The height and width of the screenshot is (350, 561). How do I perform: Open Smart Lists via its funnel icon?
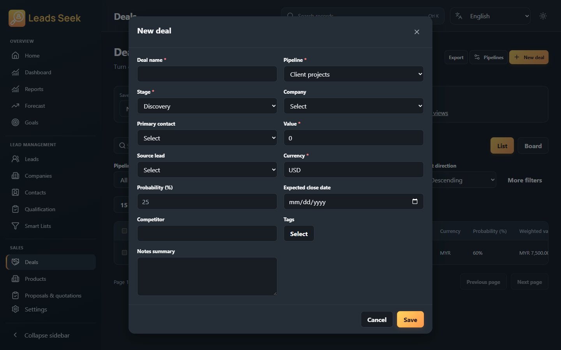coord(15,226)
